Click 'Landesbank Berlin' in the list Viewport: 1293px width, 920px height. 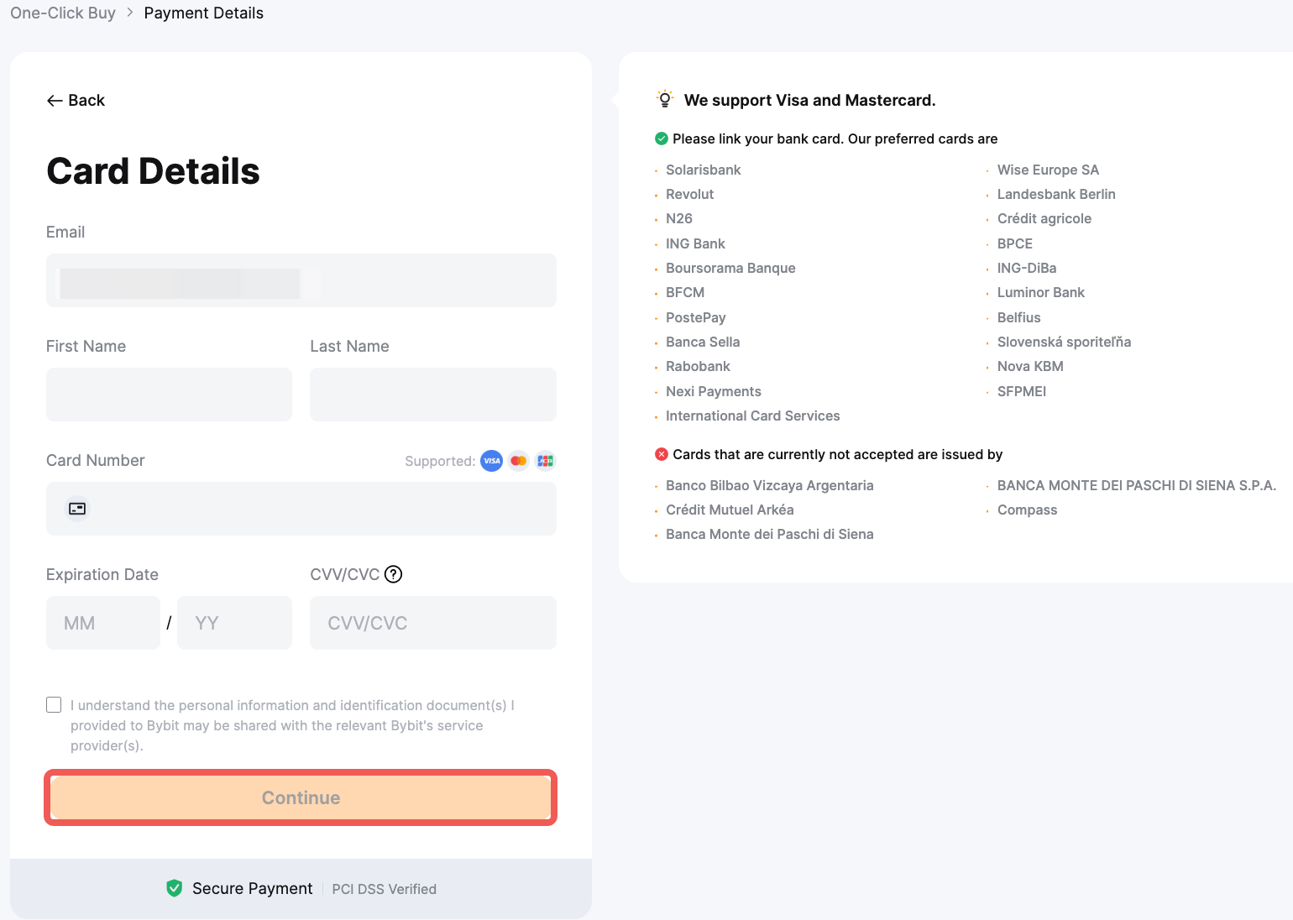tap(1056, 194)
